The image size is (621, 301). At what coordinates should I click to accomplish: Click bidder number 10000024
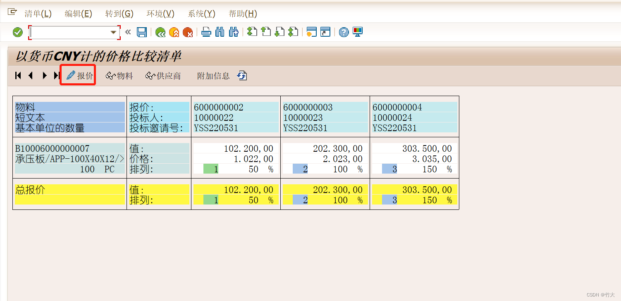(x=392, y=118)
